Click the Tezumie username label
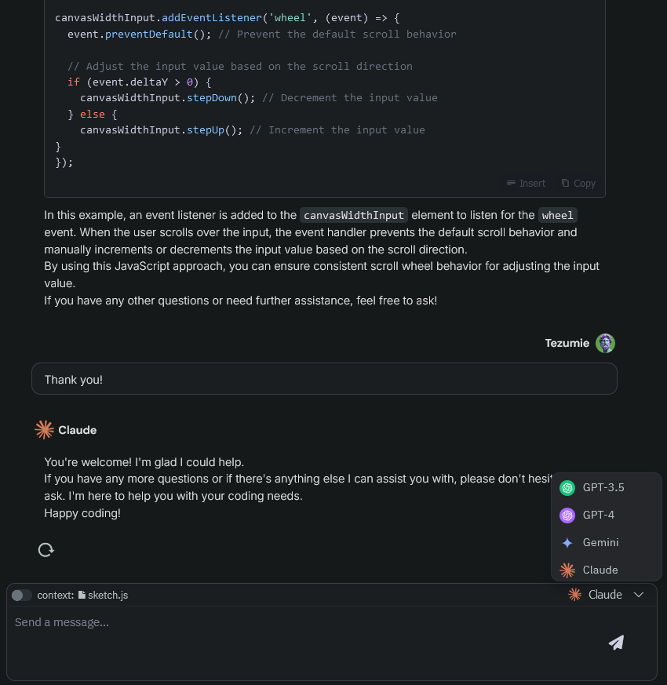Viewport: 667px width, 685px height. click(567, 343)
